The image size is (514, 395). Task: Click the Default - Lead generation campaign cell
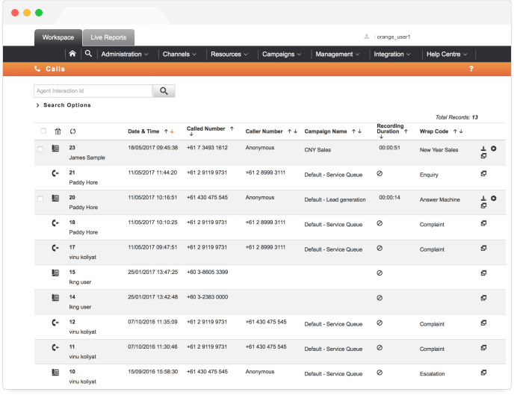coord(335,199)
